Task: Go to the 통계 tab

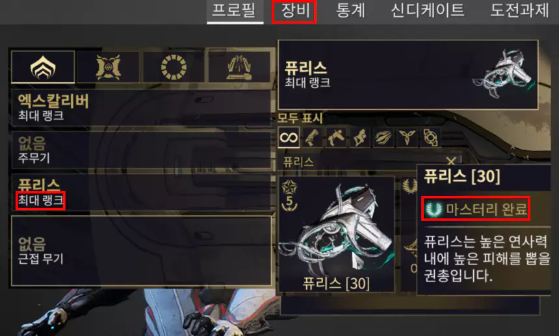Action: (x=351, y=10)
